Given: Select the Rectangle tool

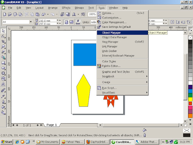Looking at the screenshot, I should tap(3, 63).
